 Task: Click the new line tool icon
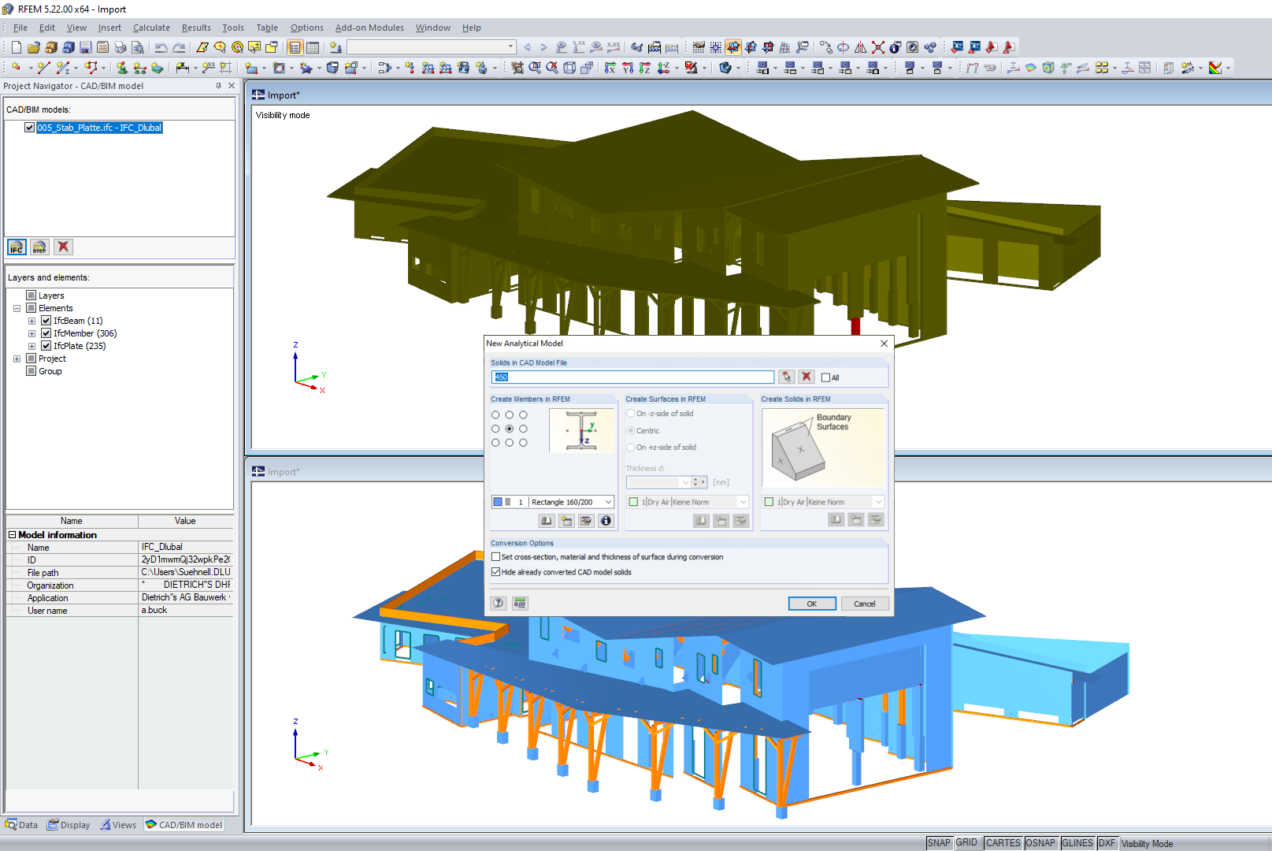(x=44, y=68)
